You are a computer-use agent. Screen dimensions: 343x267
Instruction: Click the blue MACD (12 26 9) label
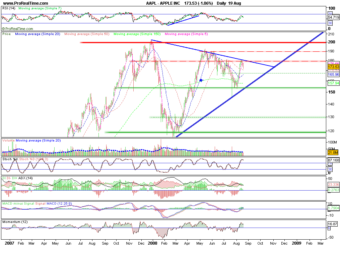tap(59, 204)
